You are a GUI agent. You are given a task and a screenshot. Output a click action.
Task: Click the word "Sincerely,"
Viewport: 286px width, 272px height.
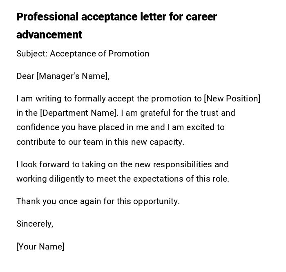click(35, 224)
